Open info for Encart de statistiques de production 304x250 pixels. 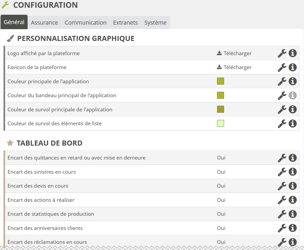point(292,214)
